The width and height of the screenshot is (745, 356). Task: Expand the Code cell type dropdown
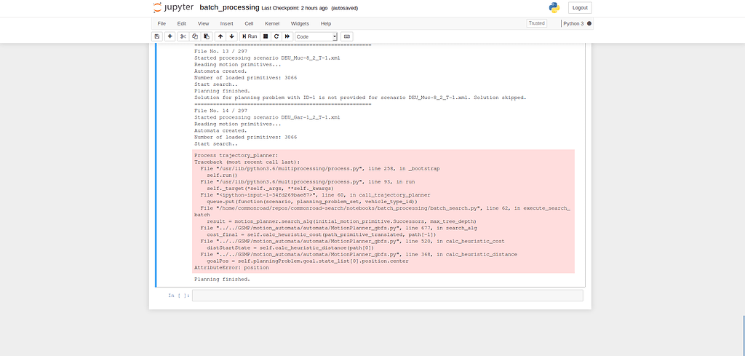pyautogui.click(x=316, y=36)
